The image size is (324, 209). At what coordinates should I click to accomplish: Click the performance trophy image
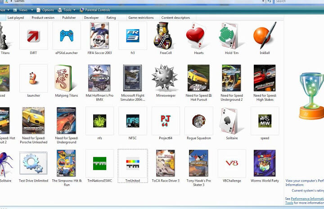pyautogui.click(x=311, y=96)
